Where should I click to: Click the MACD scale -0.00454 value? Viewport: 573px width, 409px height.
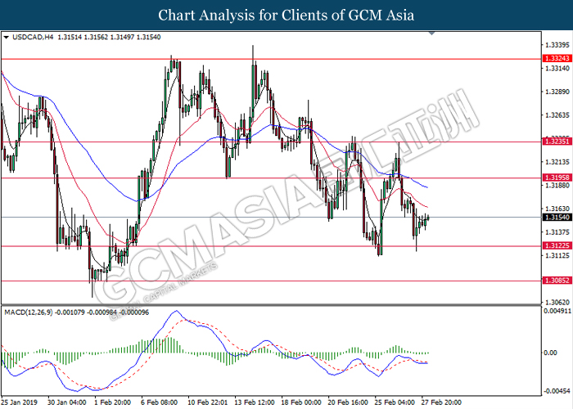[557, 391]
